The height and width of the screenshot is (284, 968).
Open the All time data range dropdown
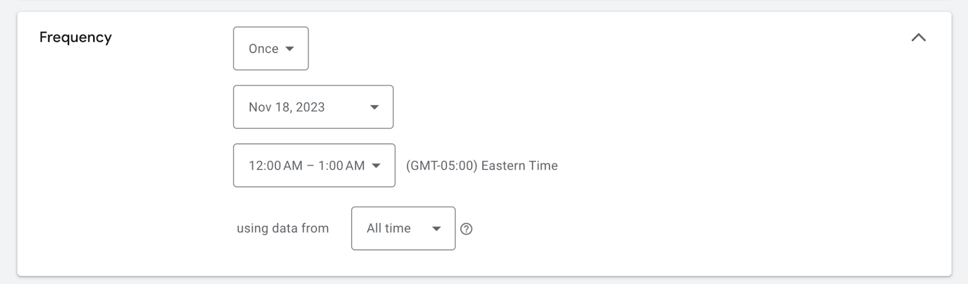(403, 228)
